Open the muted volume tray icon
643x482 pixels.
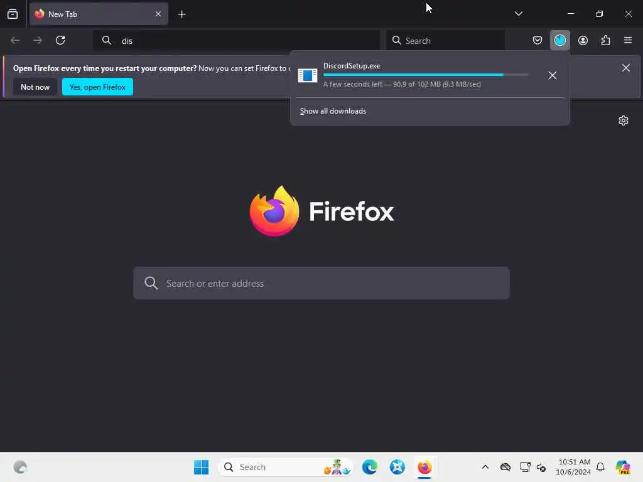coord(541,467)
